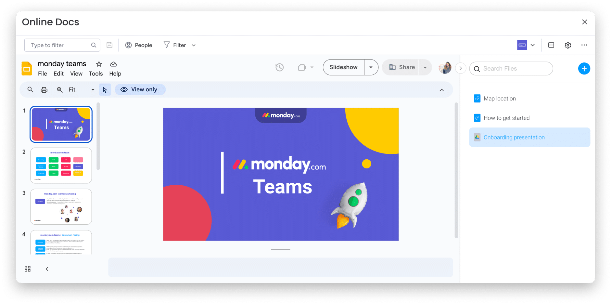Start the Slideshow
This screenshot has width=611, height=304.
pyautogui.click(x=344, y=67)
